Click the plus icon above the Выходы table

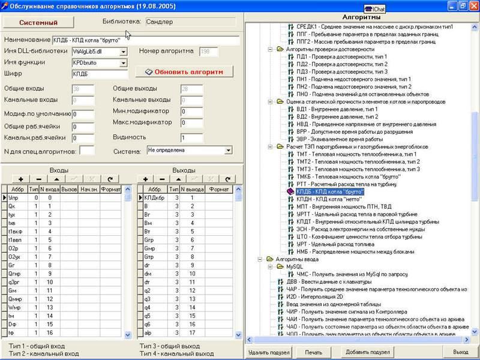[147, 179]
